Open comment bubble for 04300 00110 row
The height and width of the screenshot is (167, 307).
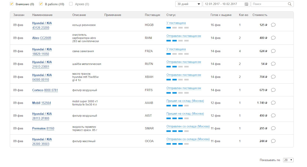point(273,77)
